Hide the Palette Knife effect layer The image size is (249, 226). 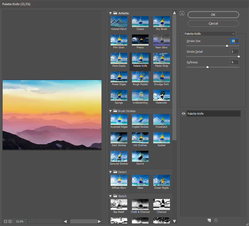[x=183, y=113]
